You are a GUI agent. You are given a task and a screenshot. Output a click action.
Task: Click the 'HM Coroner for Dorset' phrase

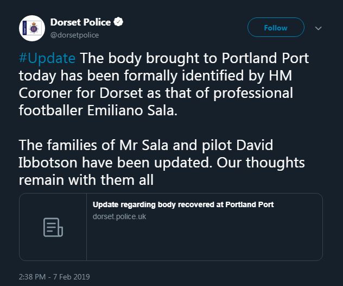tap(155, 84)
